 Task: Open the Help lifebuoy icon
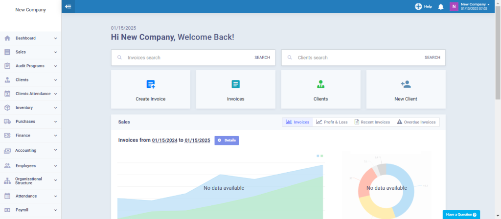[x=418, y=6]
